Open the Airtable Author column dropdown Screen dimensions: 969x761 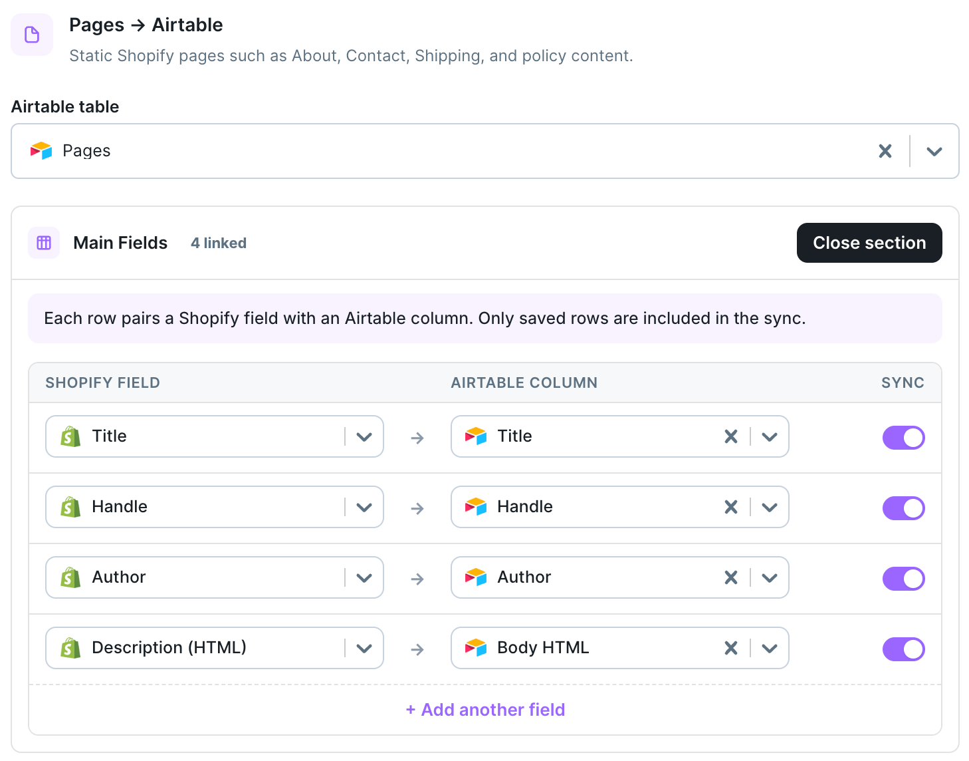[x=770, y=578]
